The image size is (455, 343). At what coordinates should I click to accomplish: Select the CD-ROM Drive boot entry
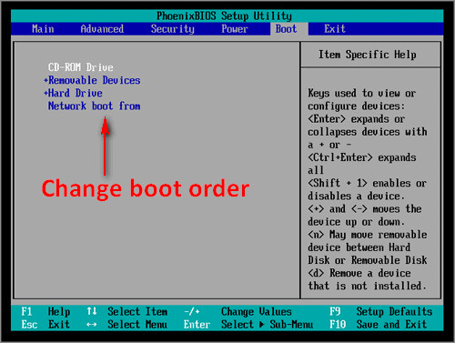click(x=81, y=67)
